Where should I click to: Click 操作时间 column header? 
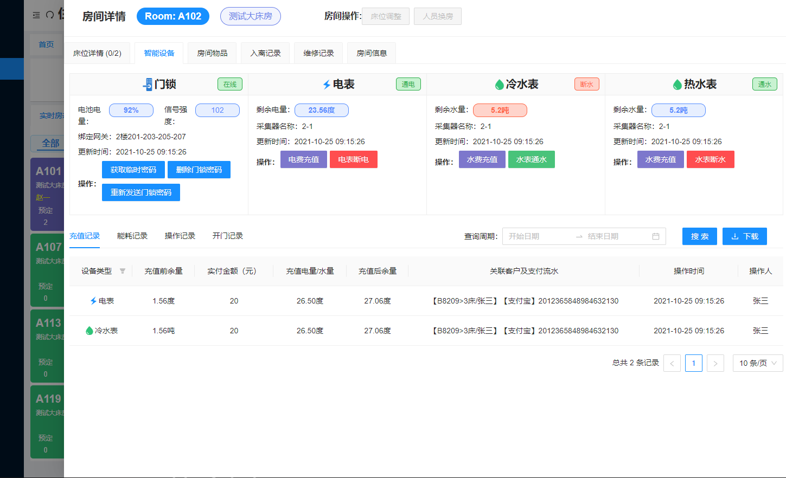(x=689, y=271)
